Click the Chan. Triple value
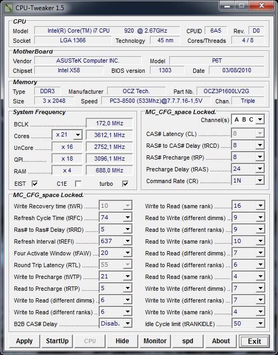This screenshot has height=355, width=278. click(248, 101)
